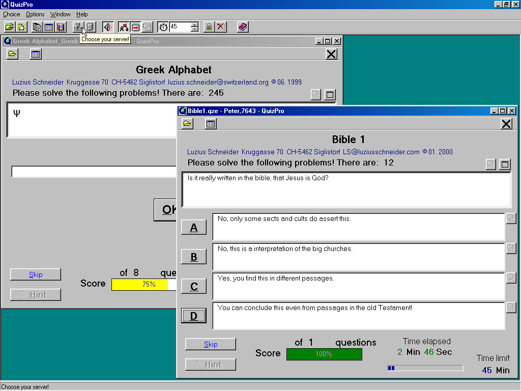Image resolution: width=521 pixels, height=391 pixels.
Task: Open statistics icon in Bible 1 window
Action: pyautogui.click(x=210, y=123)
